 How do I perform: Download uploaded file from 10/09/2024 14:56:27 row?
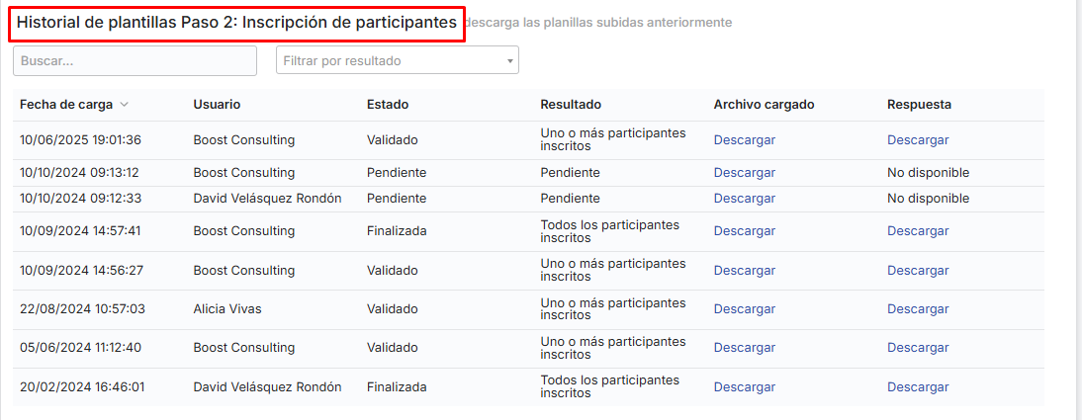[744, 270]
